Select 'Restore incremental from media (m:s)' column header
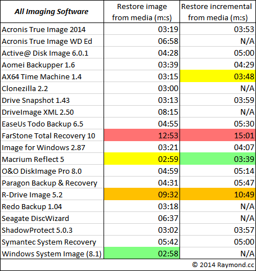The height and width of the screenshot is (271, 256). 218,12
